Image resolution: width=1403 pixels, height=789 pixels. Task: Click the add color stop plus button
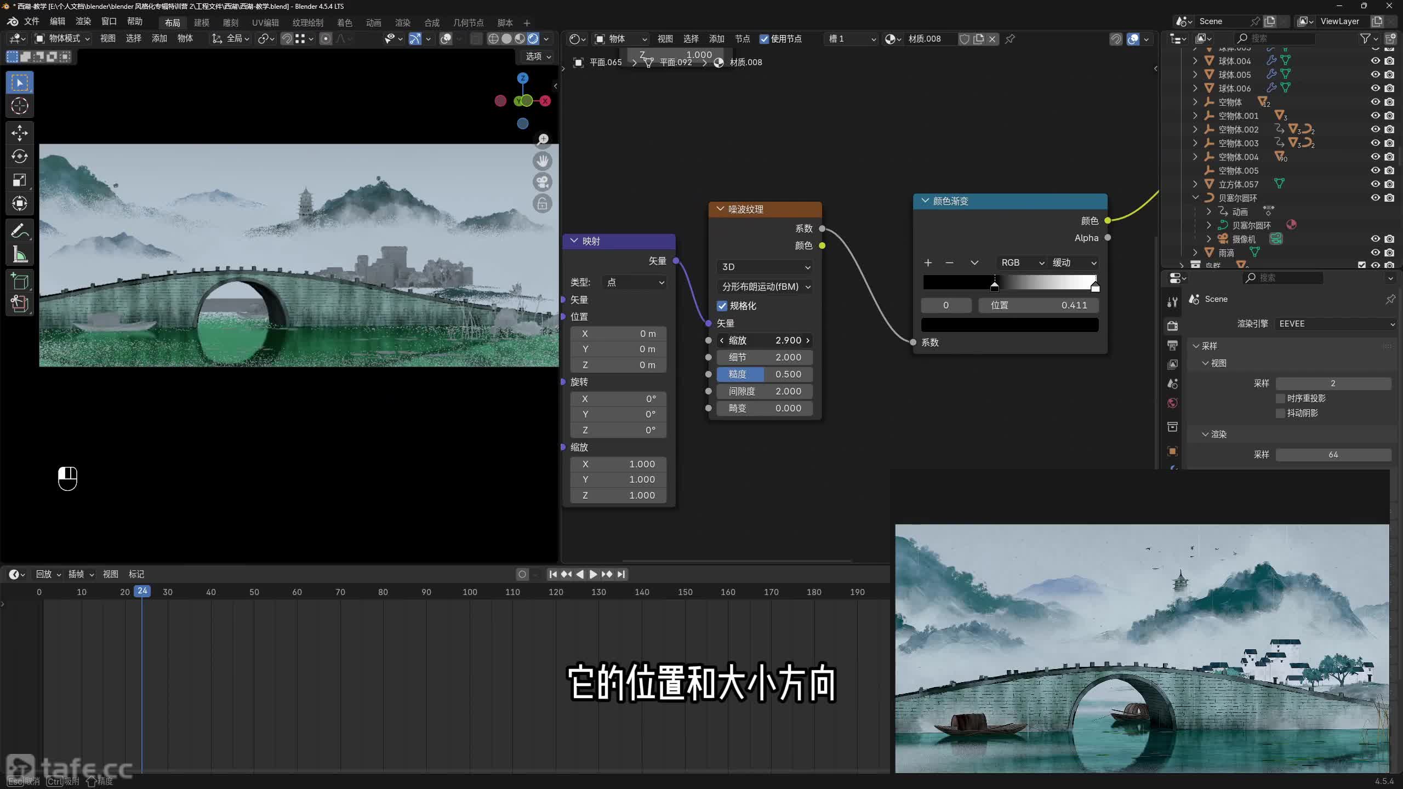tap(928, 262)
